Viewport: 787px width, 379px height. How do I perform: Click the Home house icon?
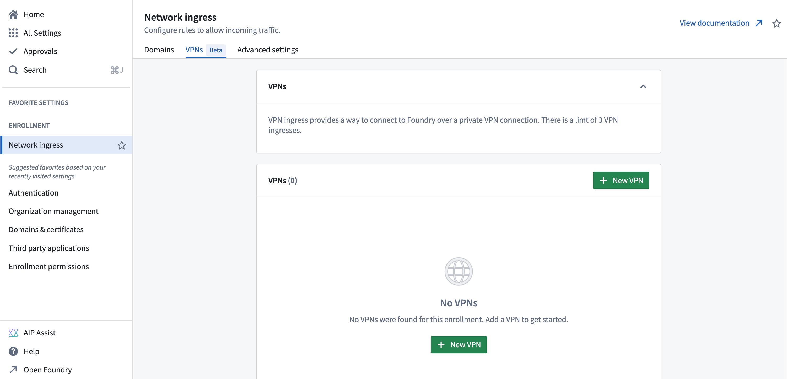(x=13, y=14)
